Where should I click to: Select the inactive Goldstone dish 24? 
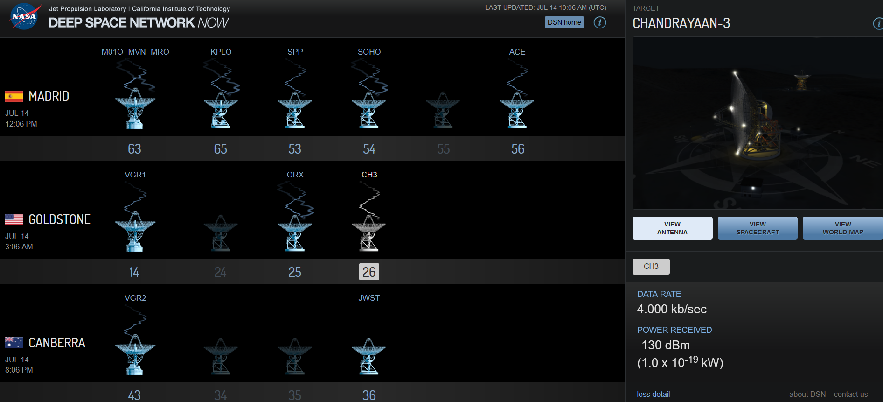pos(221,233)
